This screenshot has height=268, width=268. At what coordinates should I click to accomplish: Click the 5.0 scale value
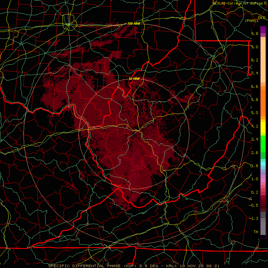[255, 113]
